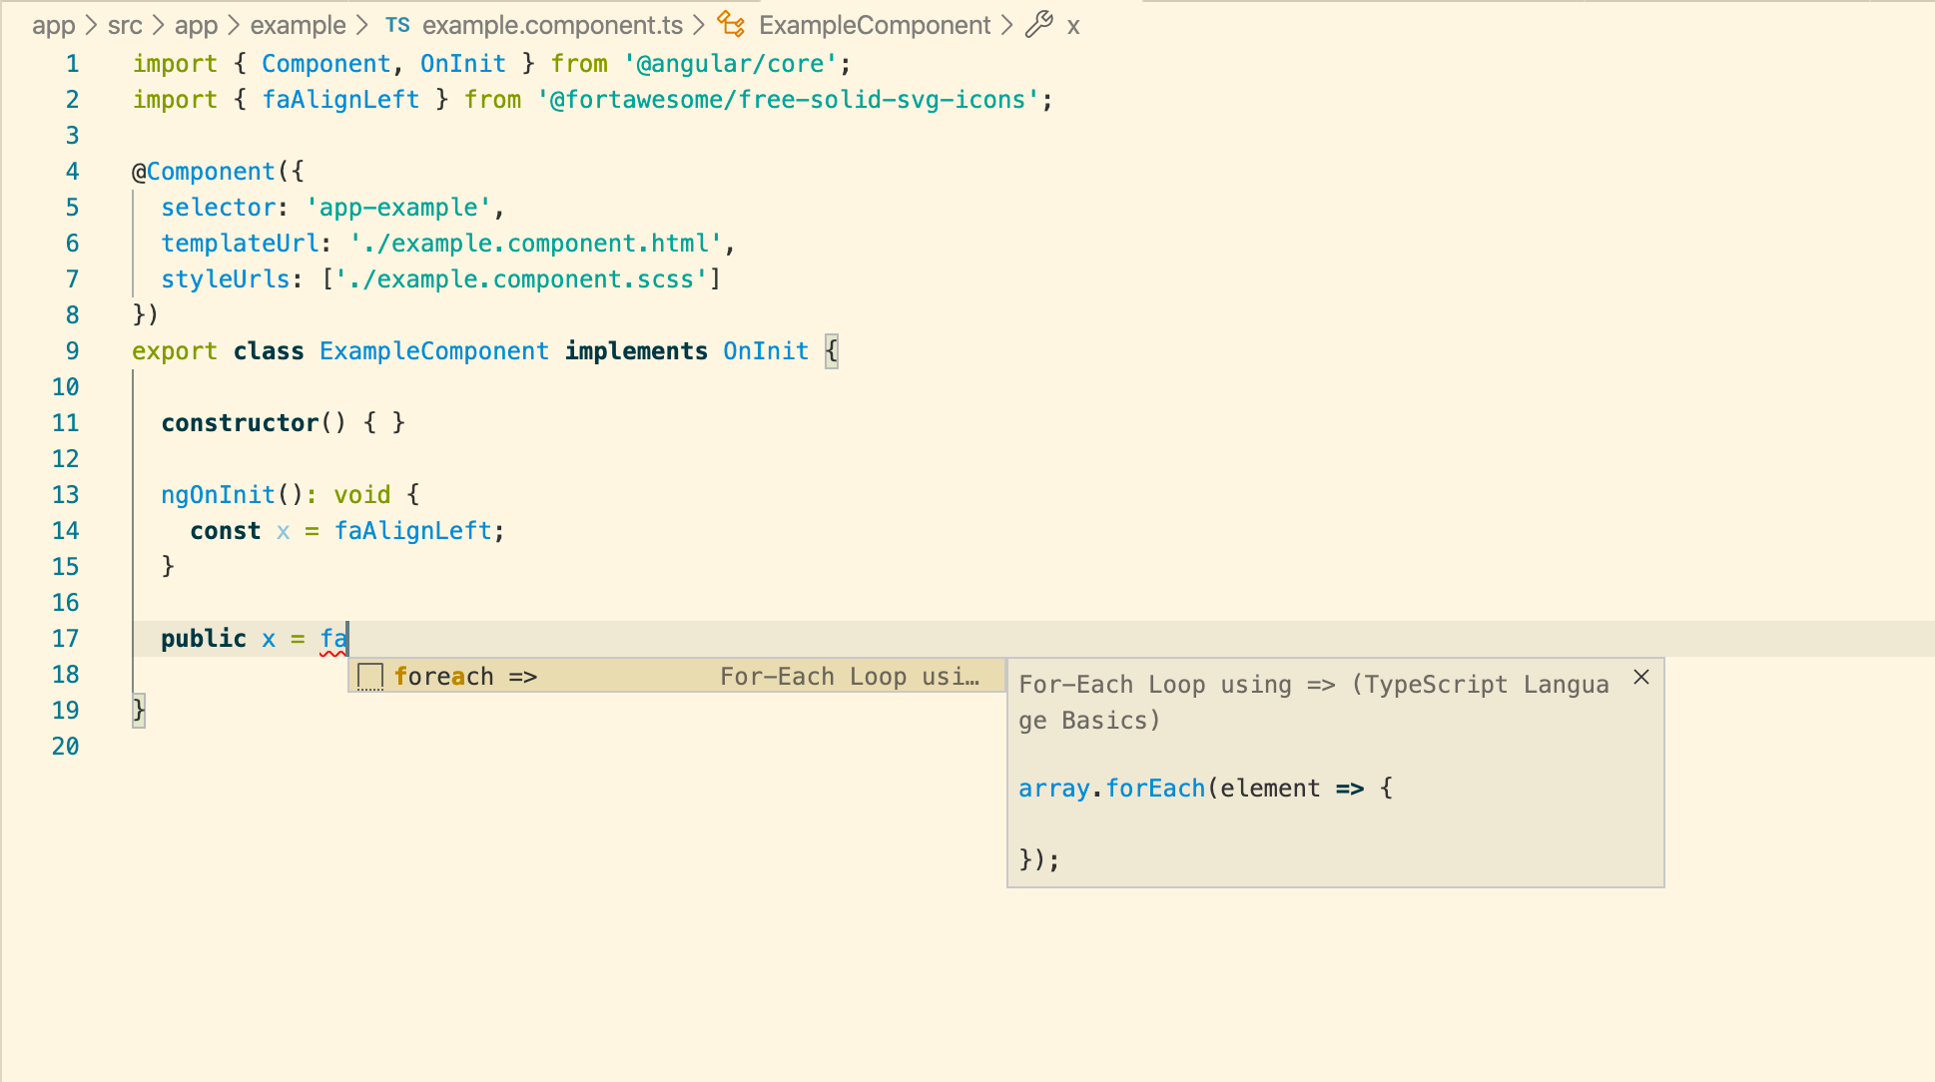Click the TypeScript file icon in breadcrumb
Screen dimensions: 1935x1082
[x=396, y=25]
